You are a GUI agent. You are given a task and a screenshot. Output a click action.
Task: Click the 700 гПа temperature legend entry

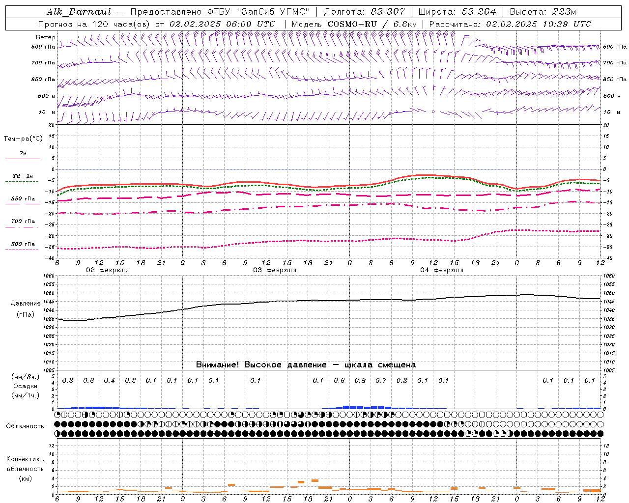23,222
